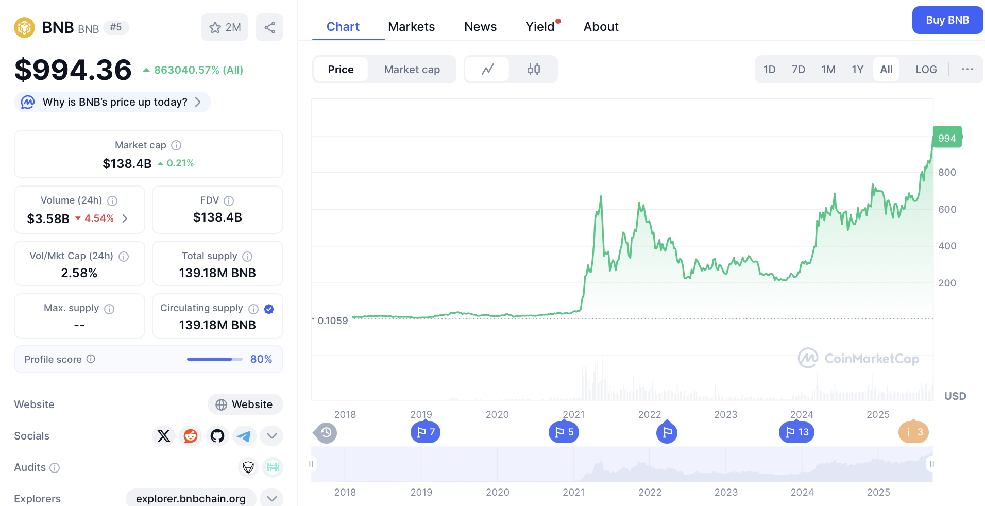
Task: Toggle the LOG scale on chart
Action: [926, 70]
